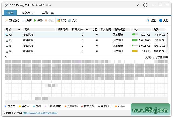
Task: Click the 现状 column header
Action: point(39,29)
